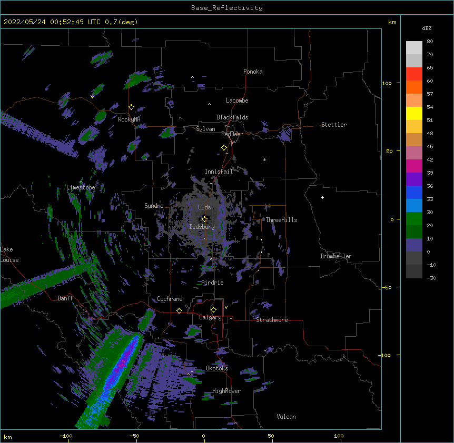Click the yellow V marker east of Calgary
This screenshot has height=443, width=454.
[226, 307]
